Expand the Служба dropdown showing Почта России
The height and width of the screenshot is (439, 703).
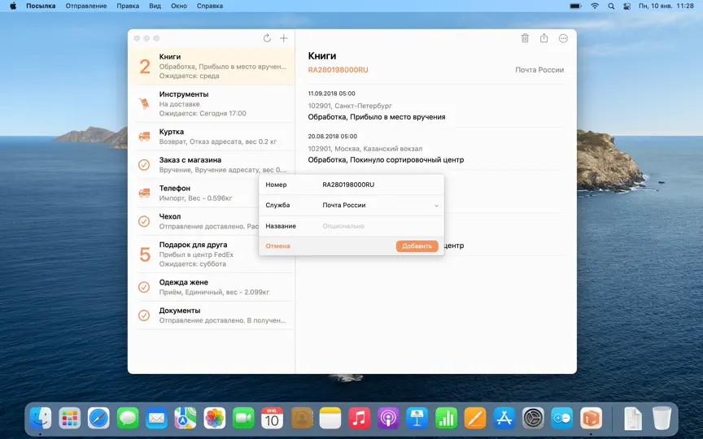pos(380,205)
